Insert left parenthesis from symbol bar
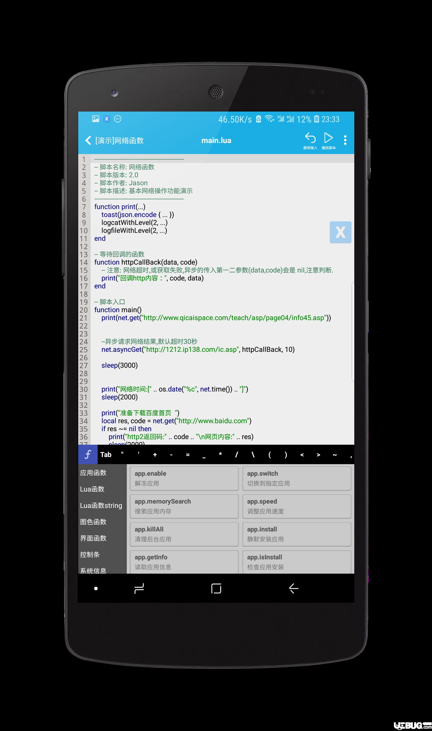Image resolution: width=432 pixels, height=731 pixels. point(270,454)
